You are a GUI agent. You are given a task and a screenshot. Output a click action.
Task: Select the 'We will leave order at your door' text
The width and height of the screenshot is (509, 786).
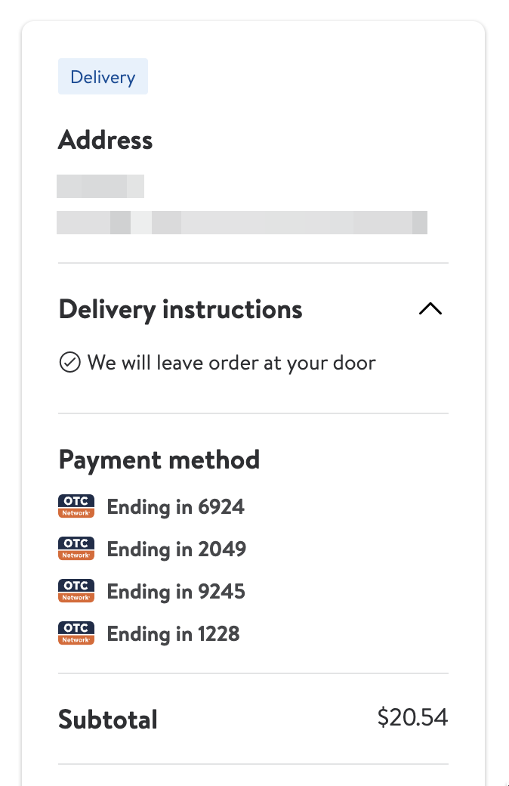coord(231,364)
